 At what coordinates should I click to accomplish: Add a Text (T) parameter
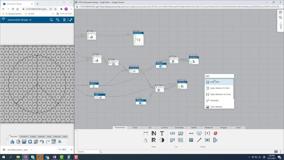[x=162, y=133]
